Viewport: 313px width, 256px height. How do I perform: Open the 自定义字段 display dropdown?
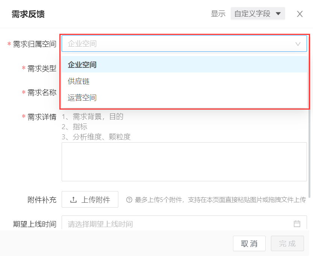click(x=258, y=14)
